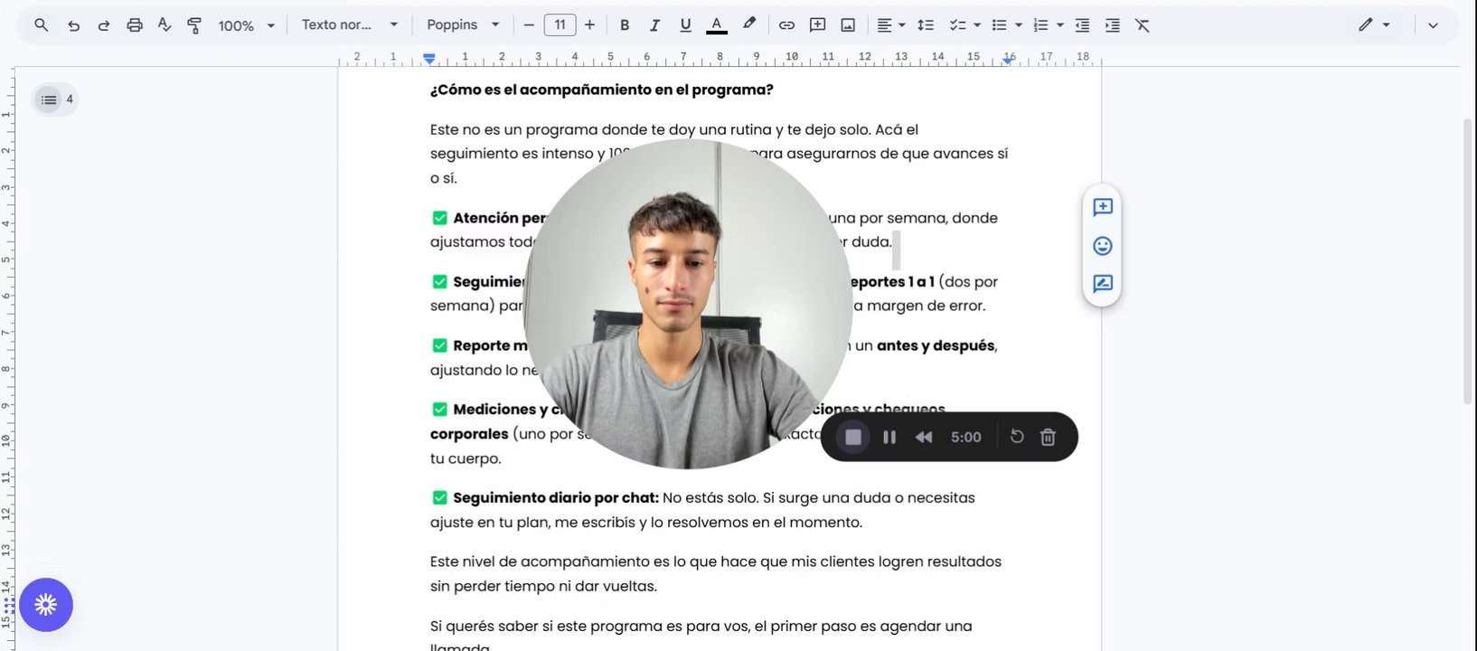Show the document outline
1477x651 pixels.
pos(49,99)
